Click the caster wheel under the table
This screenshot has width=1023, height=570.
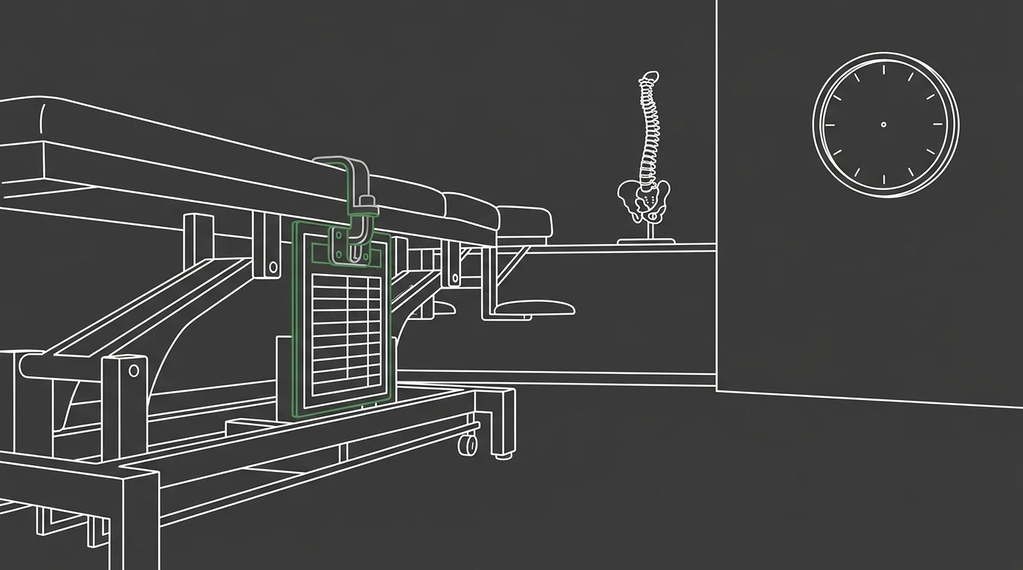[x=468, y=444]
